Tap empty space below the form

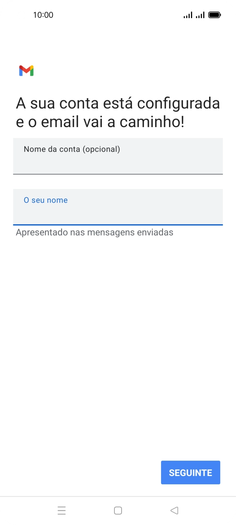118,336
